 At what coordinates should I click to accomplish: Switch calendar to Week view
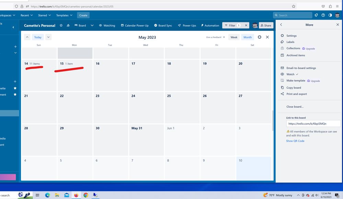(234, 37)
